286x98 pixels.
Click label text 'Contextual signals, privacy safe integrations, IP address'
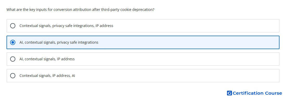click(x=66, y=26)
